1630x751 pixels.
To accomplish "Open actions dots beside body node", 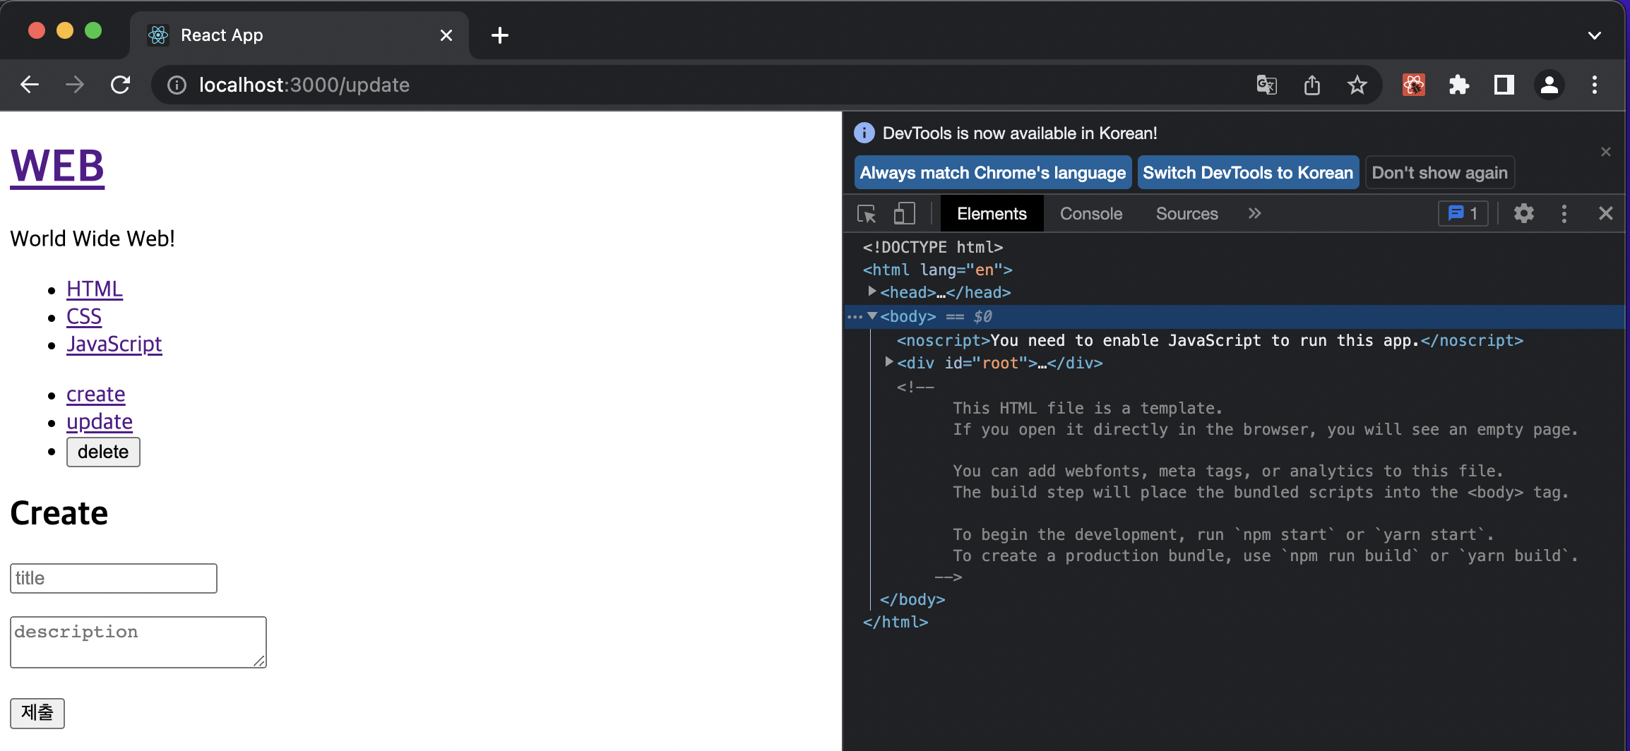I will (855, 317).
